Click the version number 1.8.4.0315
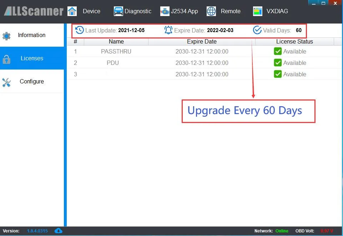 [37, 231]
